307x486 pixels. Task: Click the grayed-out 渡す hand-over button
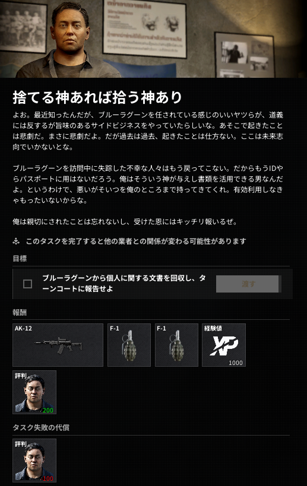pos(249,284)
